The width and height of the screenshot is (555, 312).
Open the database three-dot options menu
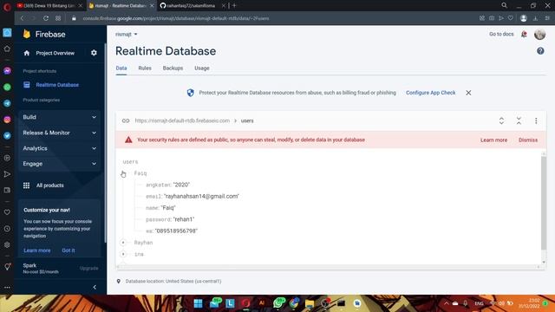[536, 120]
